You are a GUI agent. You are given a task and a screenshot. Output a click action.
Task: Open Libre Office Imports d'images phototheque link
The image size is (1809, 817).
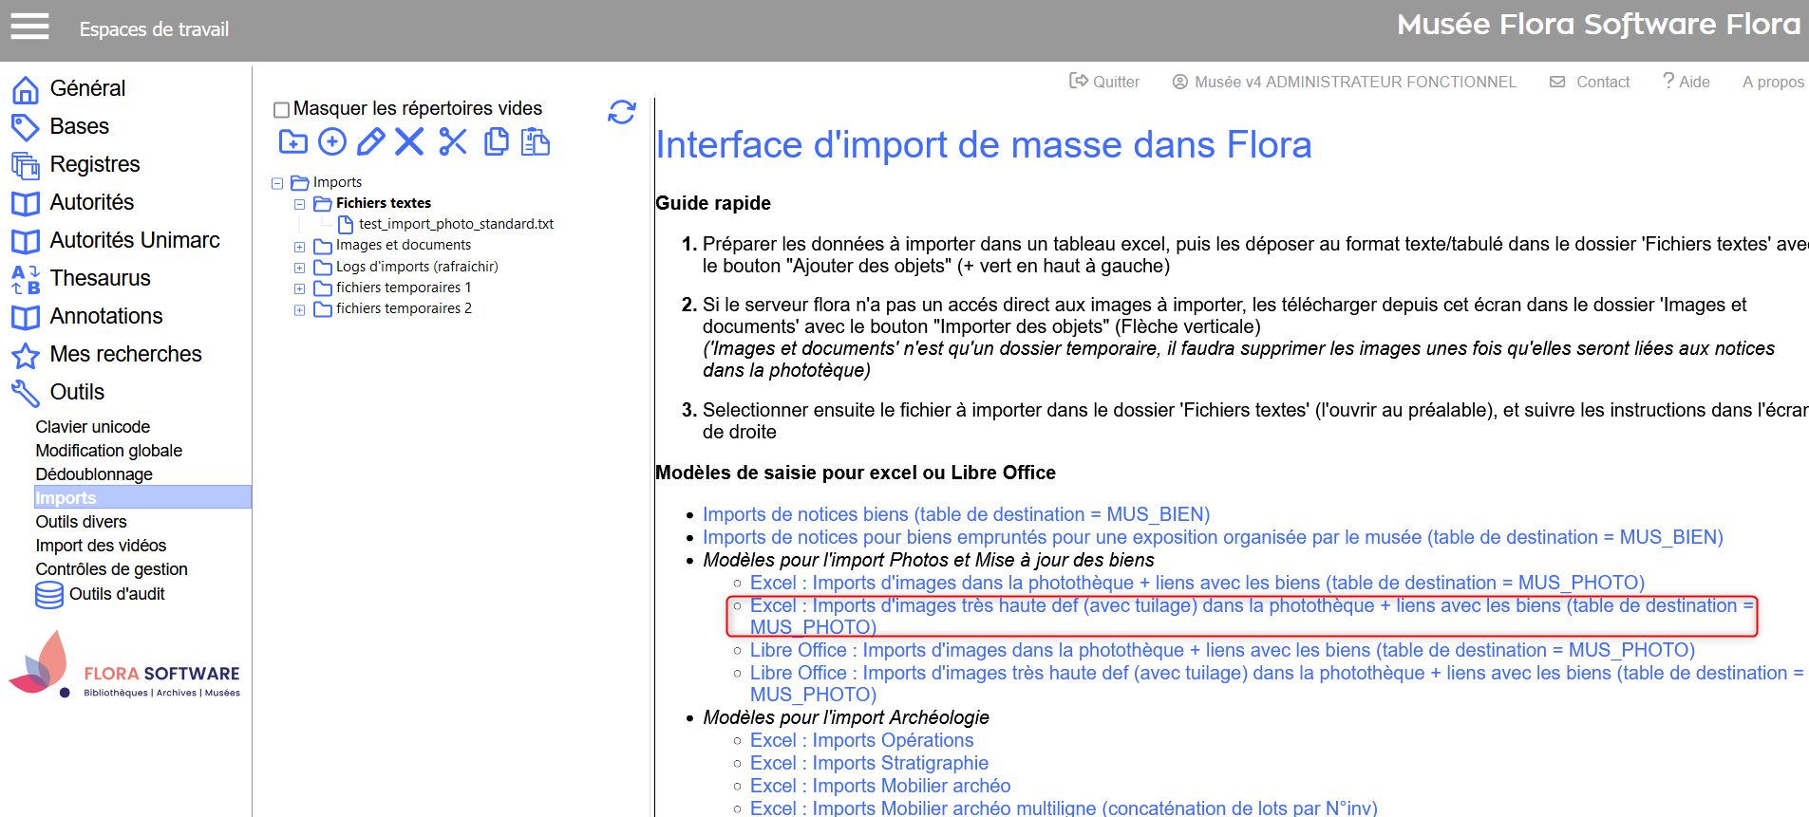click(x=1222, y=650)
